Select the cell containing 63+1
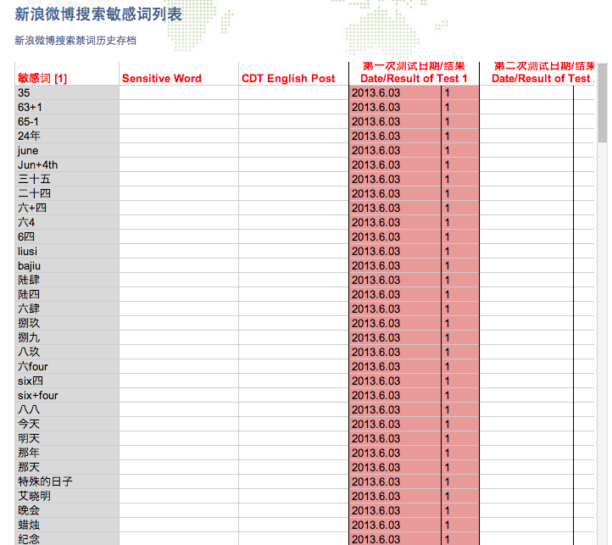612x545 pixels. click(67, 108)
